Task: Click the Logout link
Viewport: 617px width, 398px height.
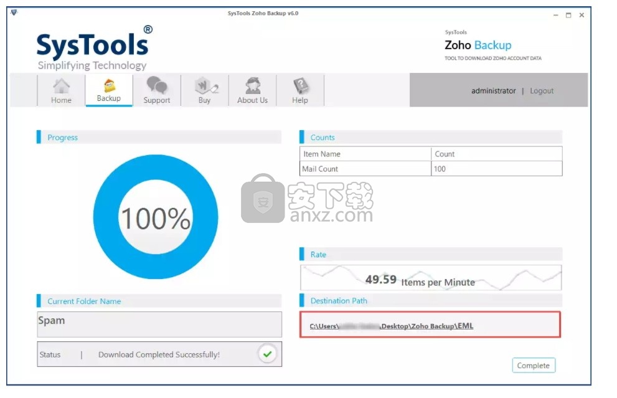Action: [542, 91]
